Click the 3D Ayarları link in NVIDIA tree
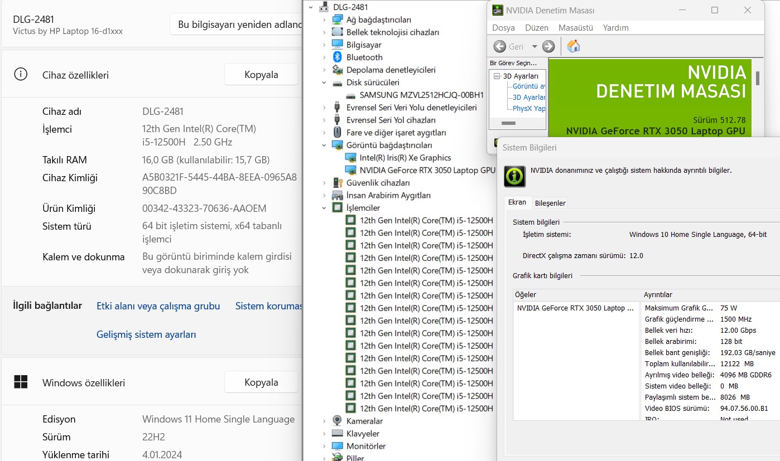This screenshot has height=461, width=780. point(529,98)
